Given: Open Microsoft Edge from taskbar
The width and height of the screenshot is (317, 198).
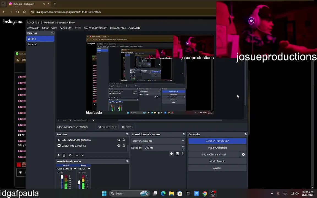Looking at the screenshot, I should pos(163,193).
